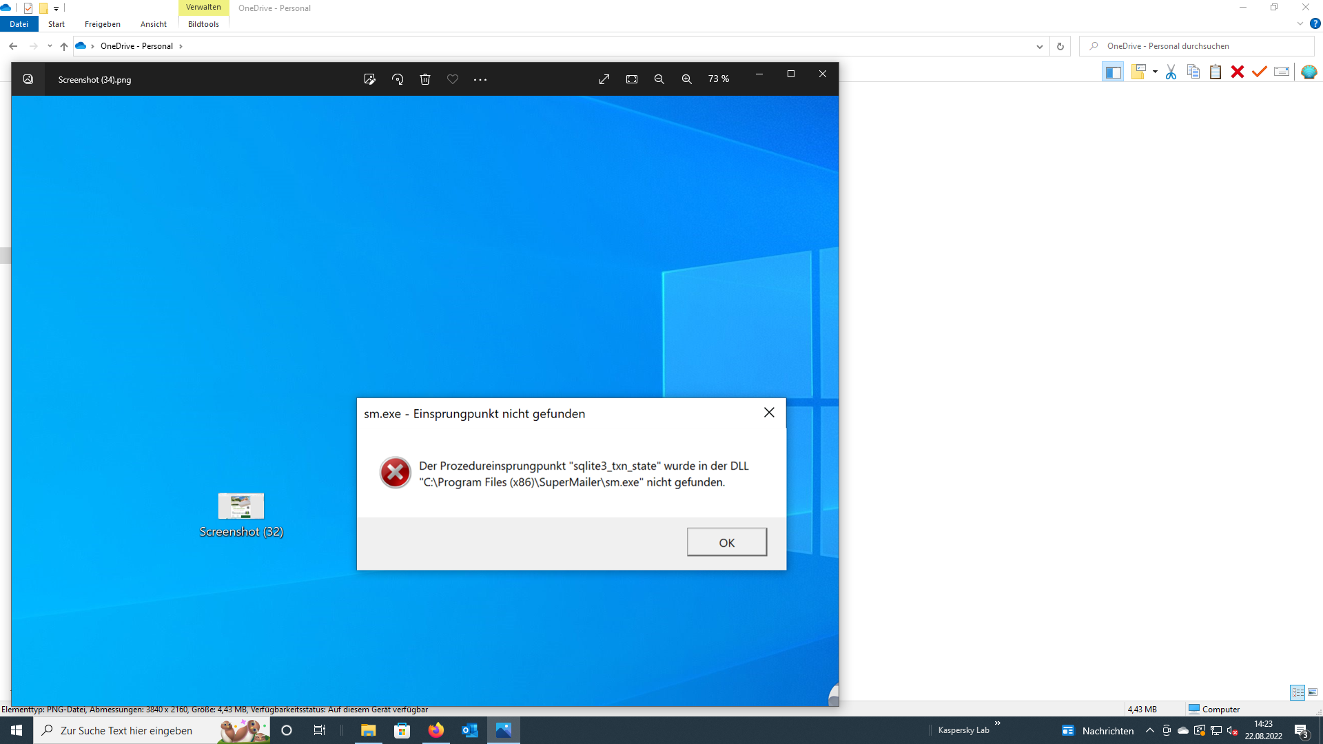Click the red X Delete icon

(1238, 72)
